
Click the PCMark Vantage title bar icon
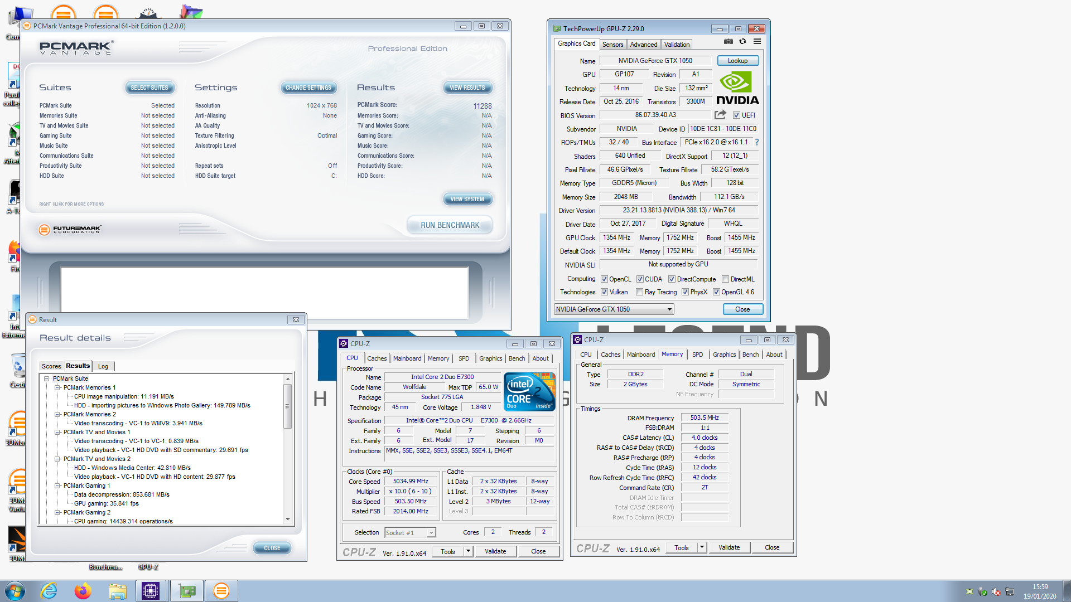pyautogui.click(x=27, y=26)
